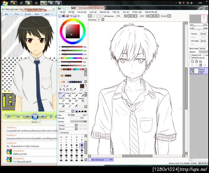
Task: Select the sharpest brush edge shape
Action: [x=77, y=111]
